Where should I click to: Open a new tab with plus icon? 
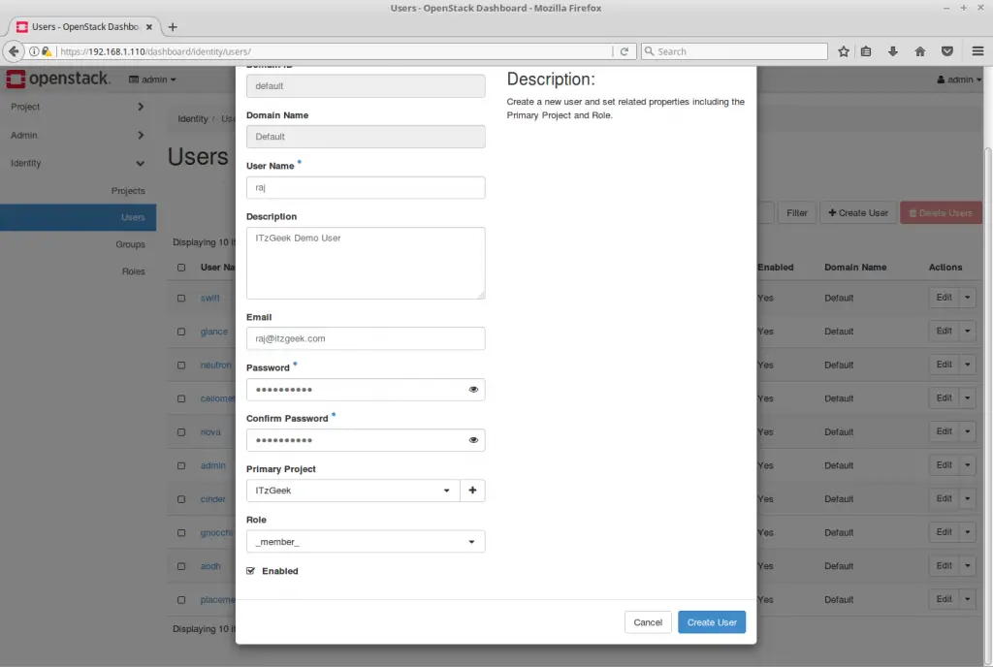point(173,26)
